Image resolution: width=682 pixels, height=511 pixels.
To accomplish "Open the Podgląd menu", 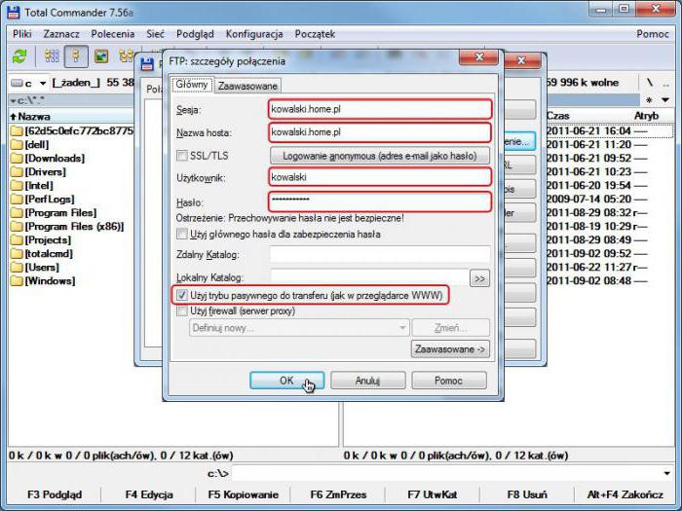I will pyautogui.click(x=195, y=34).
